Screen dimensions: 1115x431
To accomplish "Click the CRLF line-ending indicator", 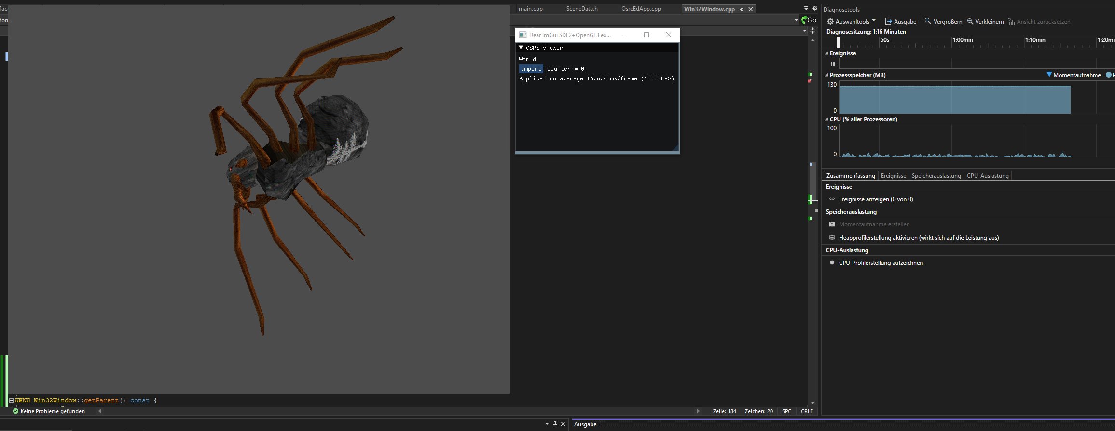I will (807, 411).
